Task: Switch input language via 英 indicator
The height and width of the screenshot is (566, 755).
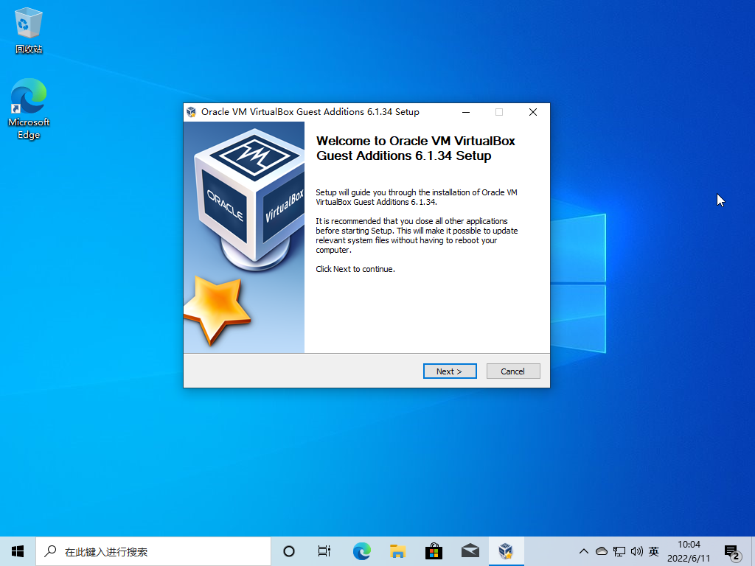Action: tap(653, 551)
